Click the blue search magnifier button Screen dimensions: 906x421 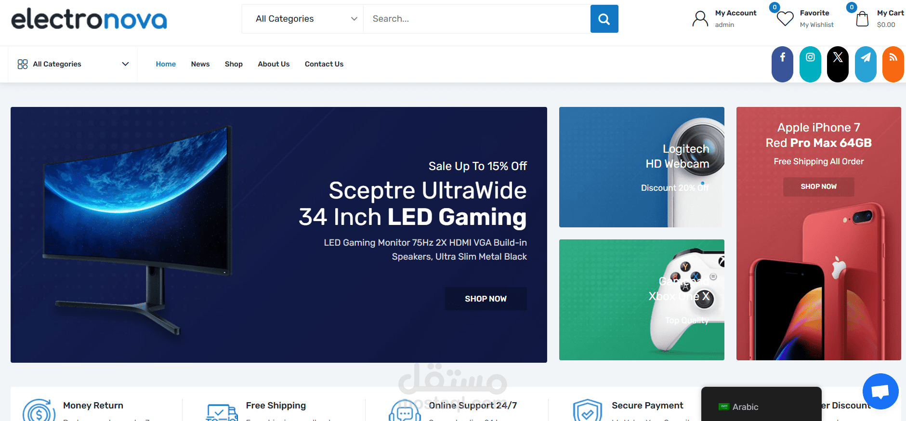point(604,19)
